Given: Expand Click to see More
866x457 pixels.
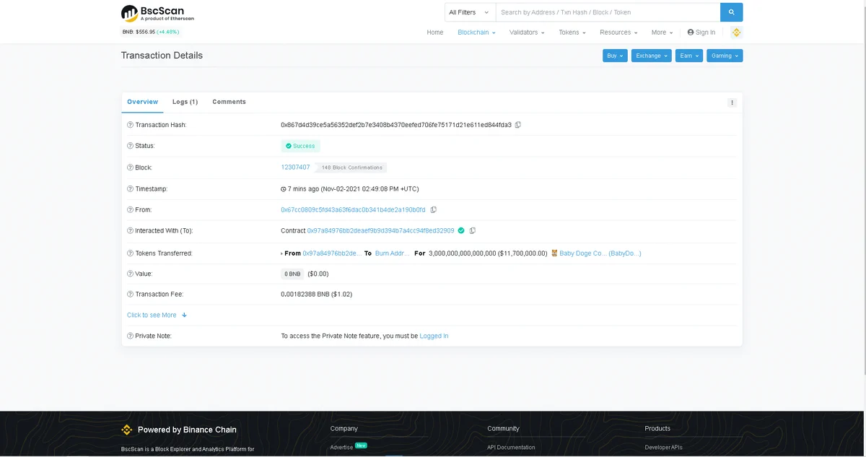Looking at the screenshot, I should pyautogui.click(x=157, y=315).
